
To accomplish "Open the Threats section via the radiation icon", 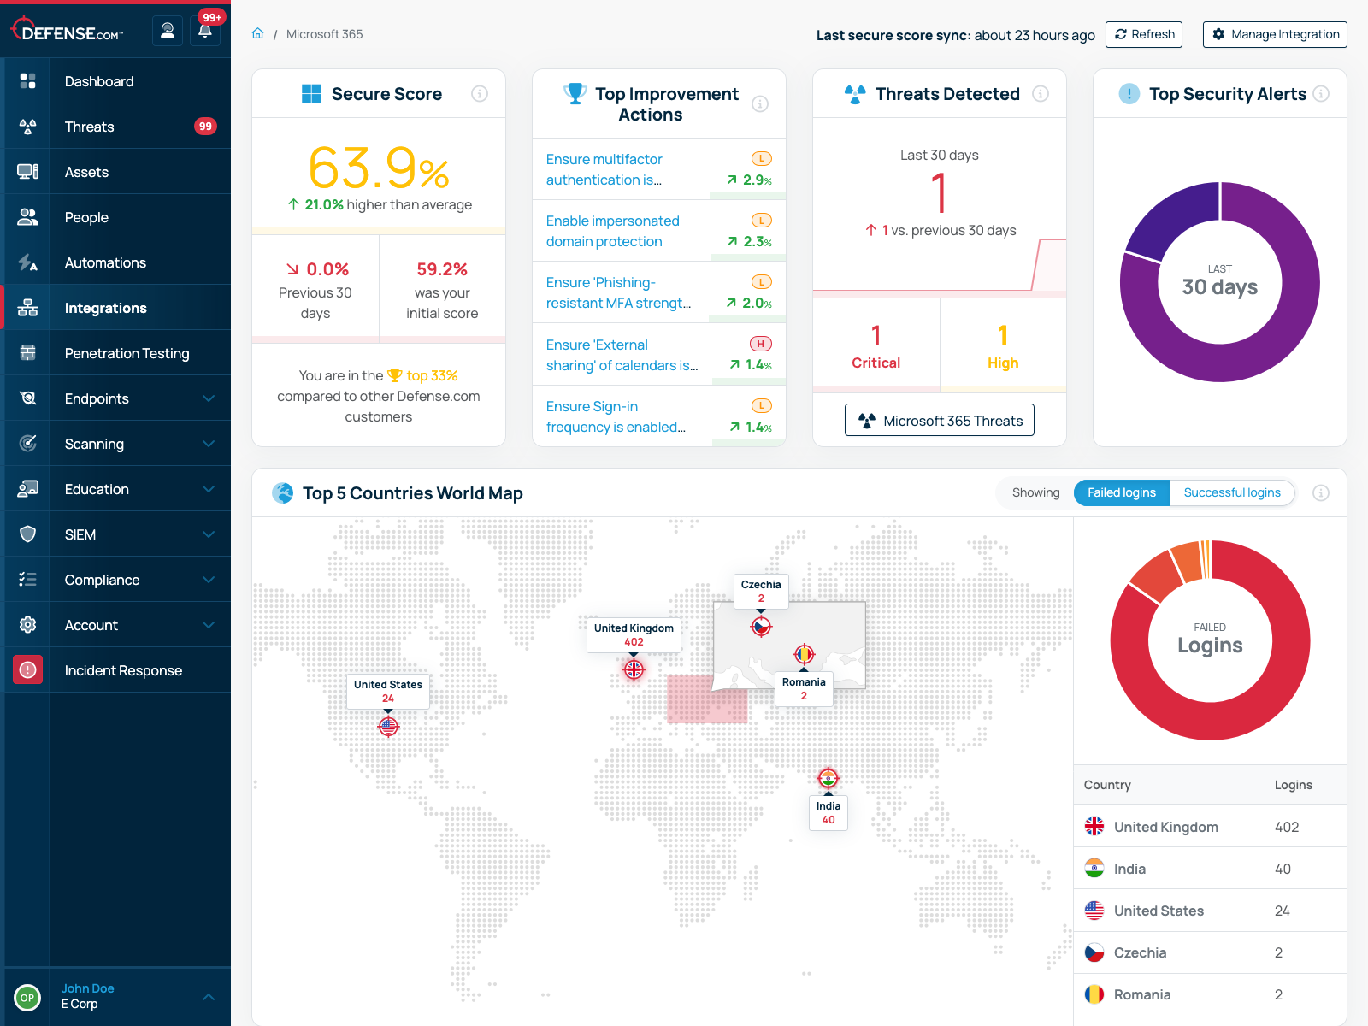I will [x=27, y=126].
